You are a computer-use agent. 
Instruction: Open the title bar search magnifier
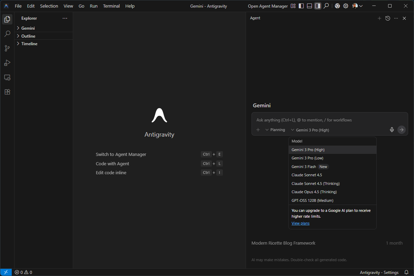click(x=326, y=6)
